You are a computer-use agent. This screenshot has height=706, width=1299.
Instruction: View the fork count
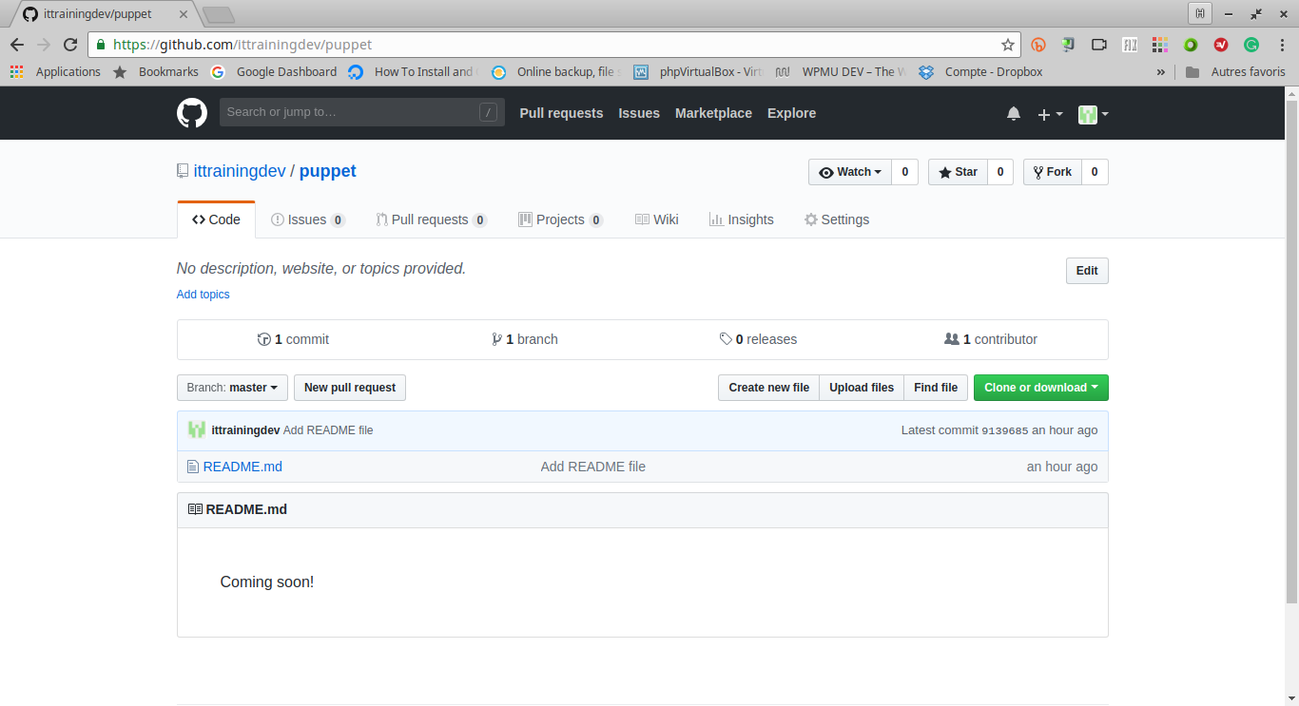1095,172
